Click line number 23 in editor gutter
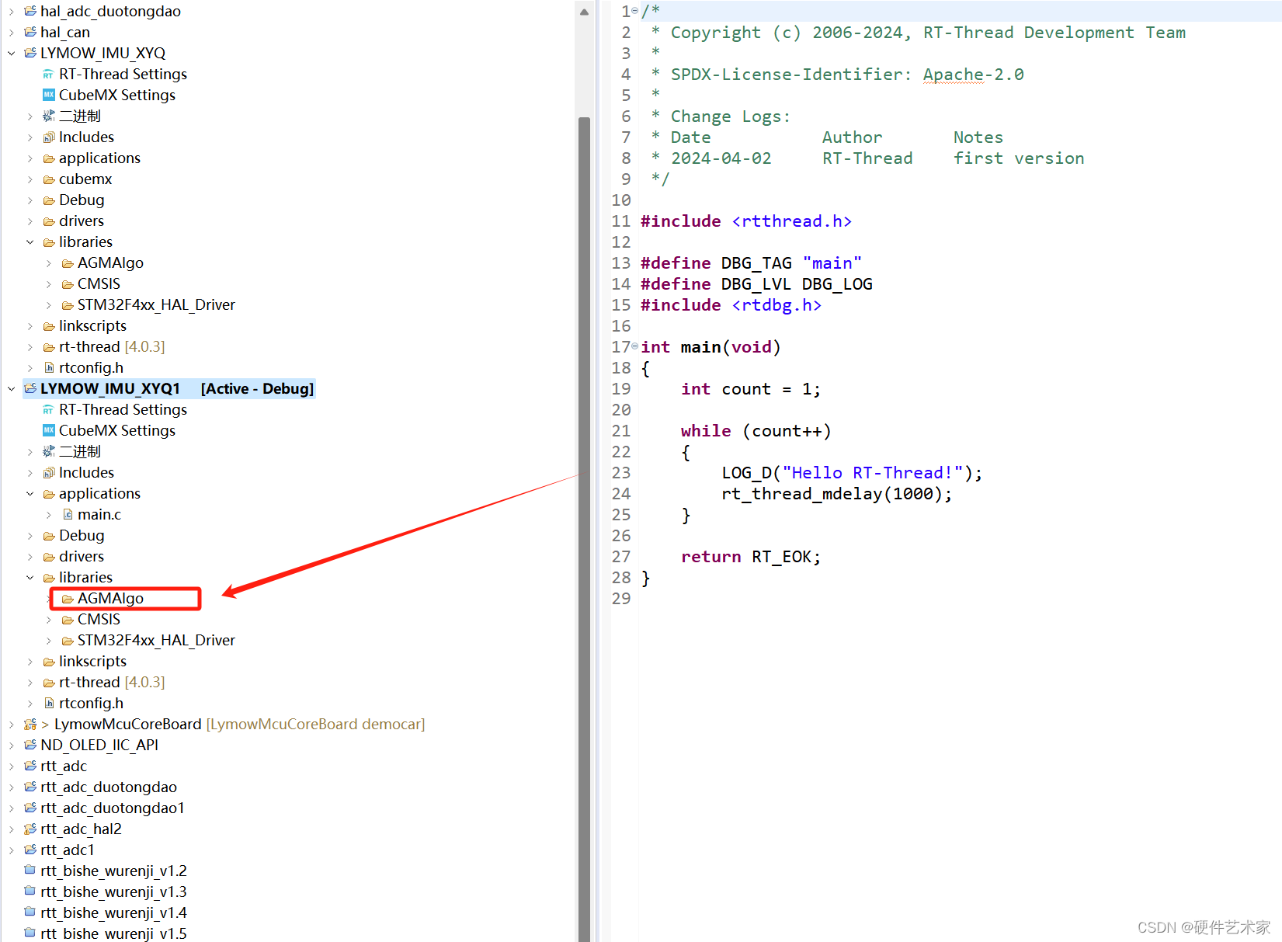This screenshot has height=942, width=1282. [621, 473]
